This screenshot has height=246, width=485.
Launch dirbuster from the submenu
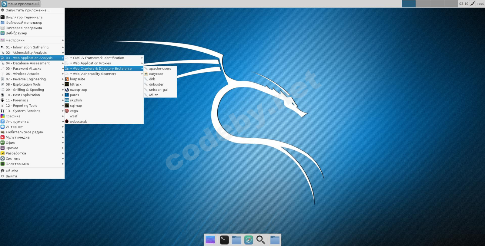tap(160, 84)
